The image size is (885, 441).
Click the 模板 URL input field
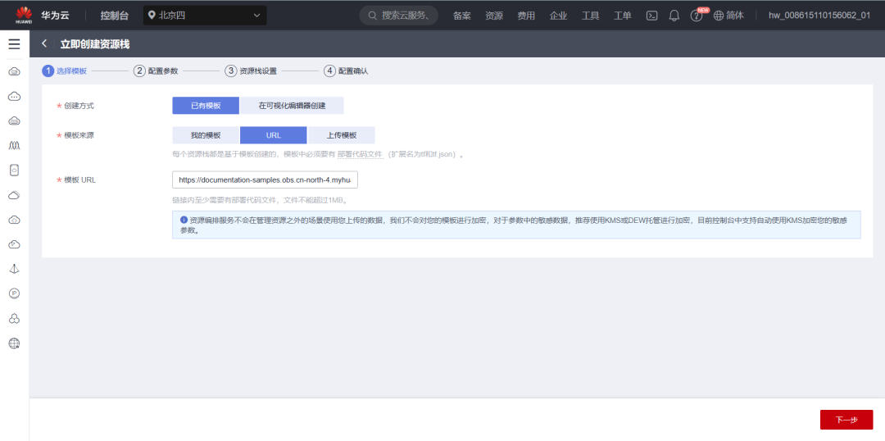(265, 180)
